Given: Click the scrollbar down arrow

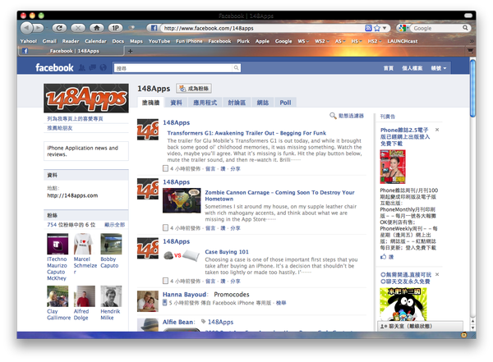Looking at the screenshot, I should coord(472,328).
